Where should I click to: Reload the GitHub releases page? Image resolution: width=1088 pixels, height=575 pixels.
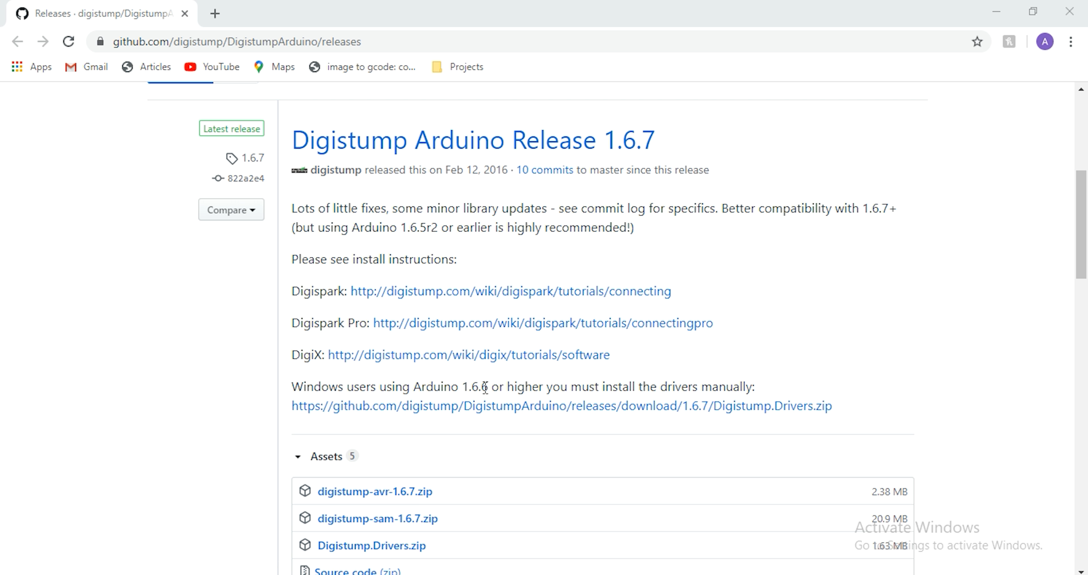[69, 41]
